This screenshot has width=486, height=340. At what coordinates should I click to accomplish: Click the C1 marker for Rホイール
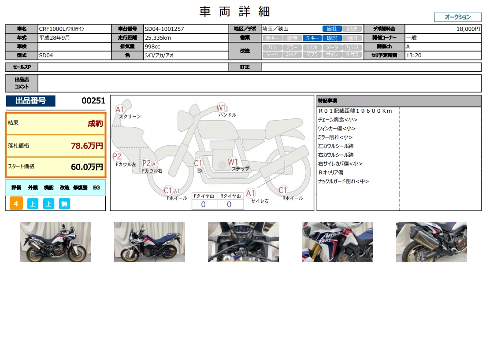pos(283,190)
